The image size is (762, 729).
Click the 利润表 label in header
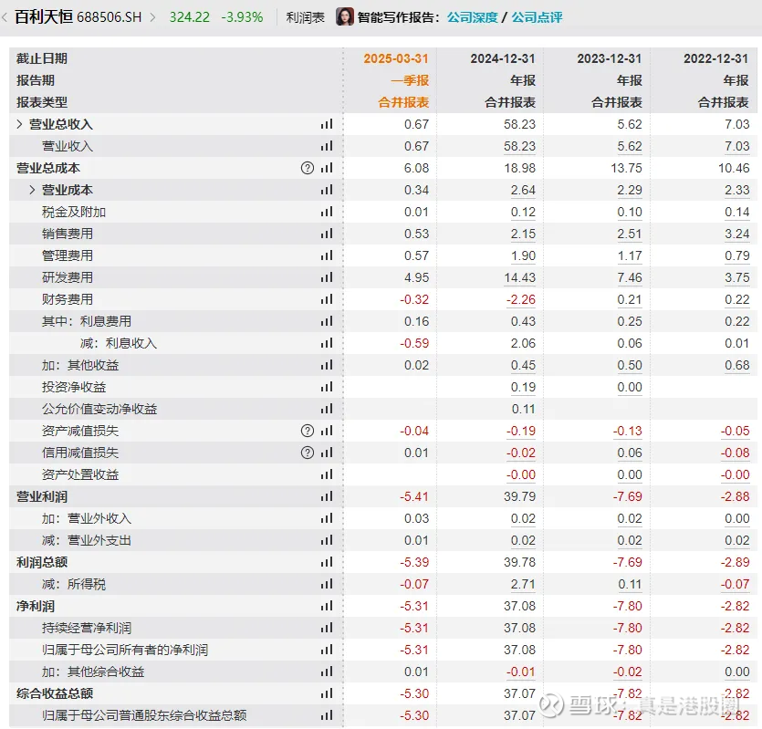(305, 17)
